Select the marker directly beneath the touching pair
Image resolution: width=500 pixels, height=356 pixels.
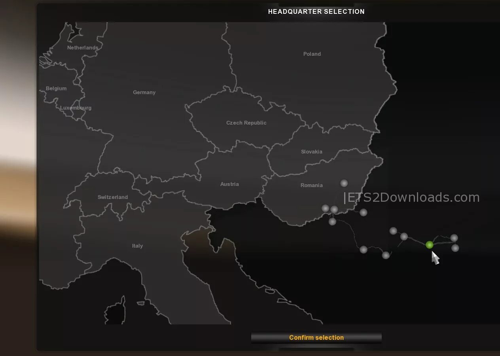[x=332, y=222]
